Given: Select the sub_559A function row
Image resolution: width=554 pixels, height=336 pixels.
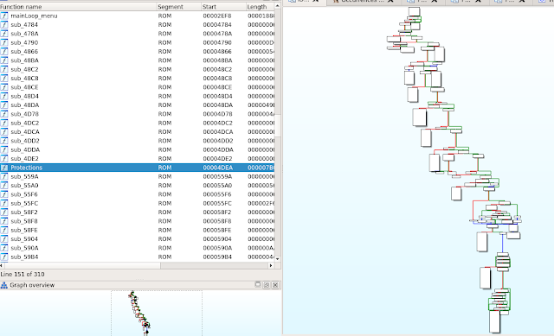Looking at the screenshot, I should click(x=137, y=177).
